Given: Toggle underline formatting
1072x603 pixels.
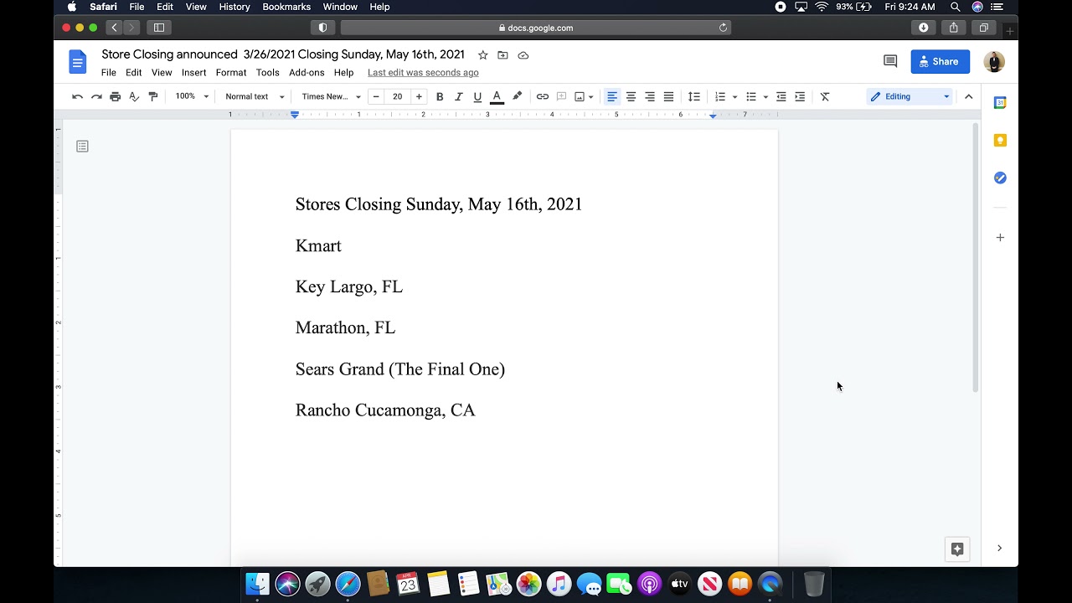Looking at the screenshot, I should tap(477, 96).
